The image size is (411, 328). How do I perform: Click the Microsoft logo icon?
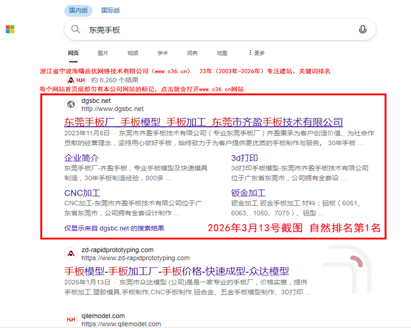[10, 29]
